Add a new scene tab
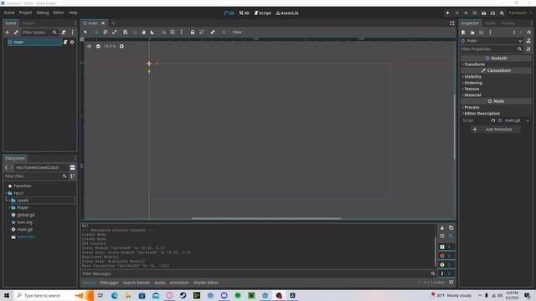The height and width of the screenshot is (301, 536). click(x=113, y=23)
